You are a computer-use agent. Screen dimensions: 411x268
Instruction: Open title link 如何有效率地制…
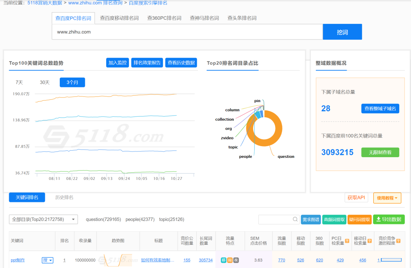pyautogui.click(x=158, y=260)
